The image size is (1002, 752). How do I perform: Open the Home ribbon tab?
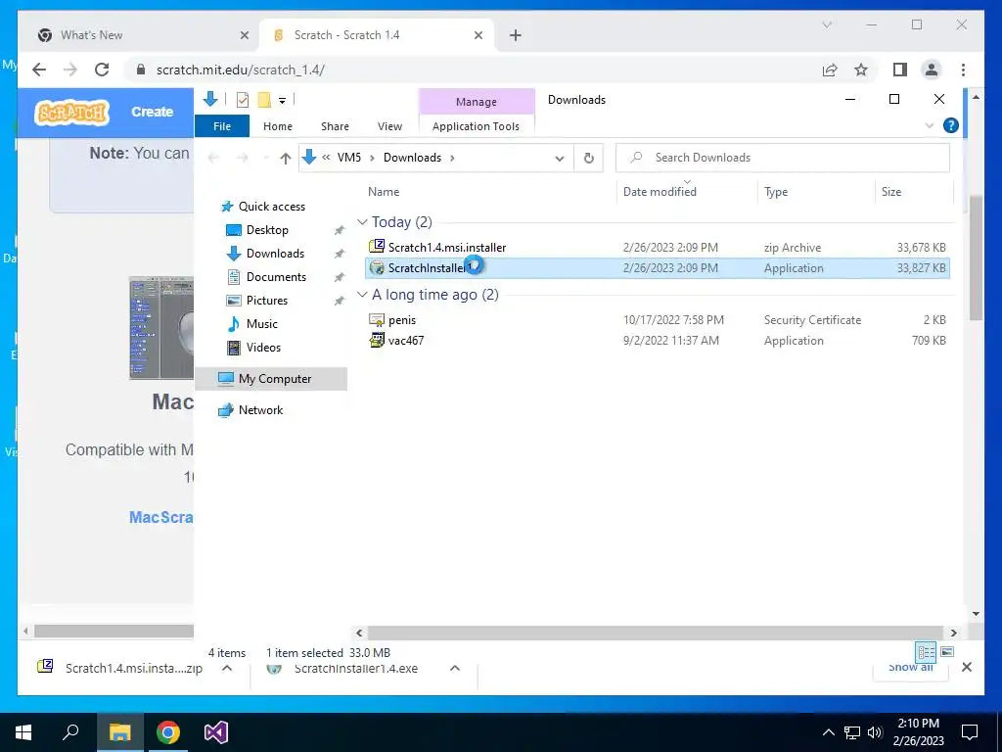pyautogui.click(x=277, y=126)
